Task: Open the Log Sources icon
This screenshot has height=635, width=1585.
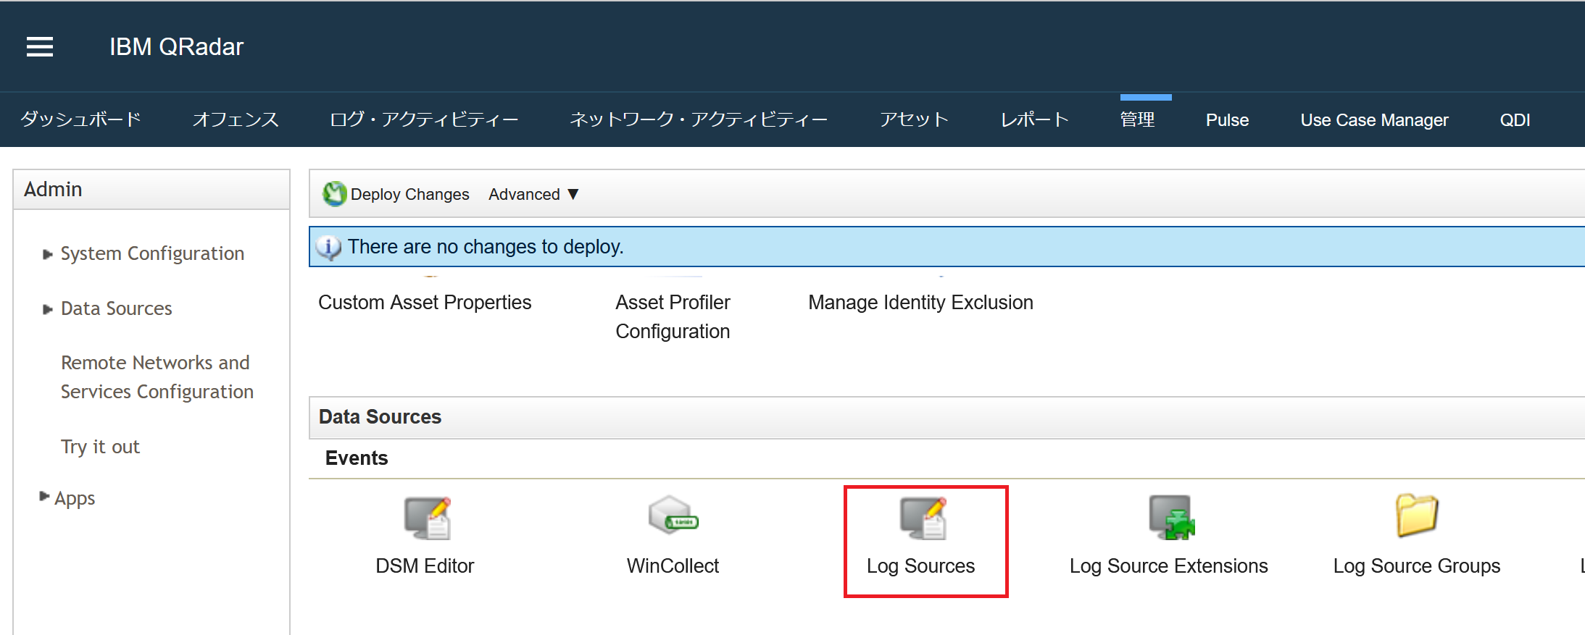Action: (x=923, y=518)
